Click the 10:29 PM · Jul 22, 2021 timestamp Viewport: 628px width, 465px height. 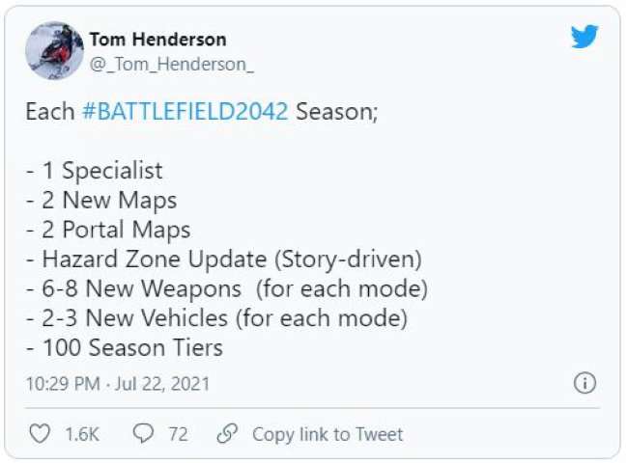tap(118, 384)
